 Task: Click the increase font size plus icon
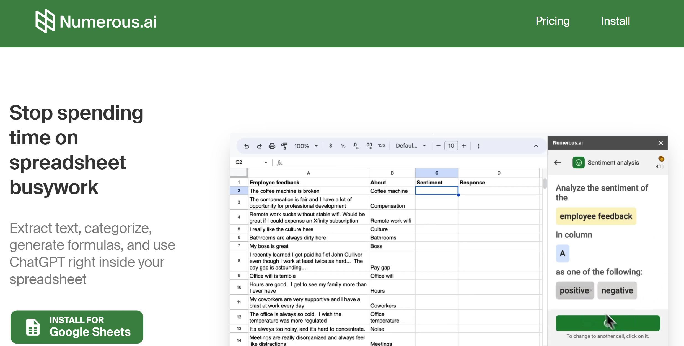click(x=463, y=146)
